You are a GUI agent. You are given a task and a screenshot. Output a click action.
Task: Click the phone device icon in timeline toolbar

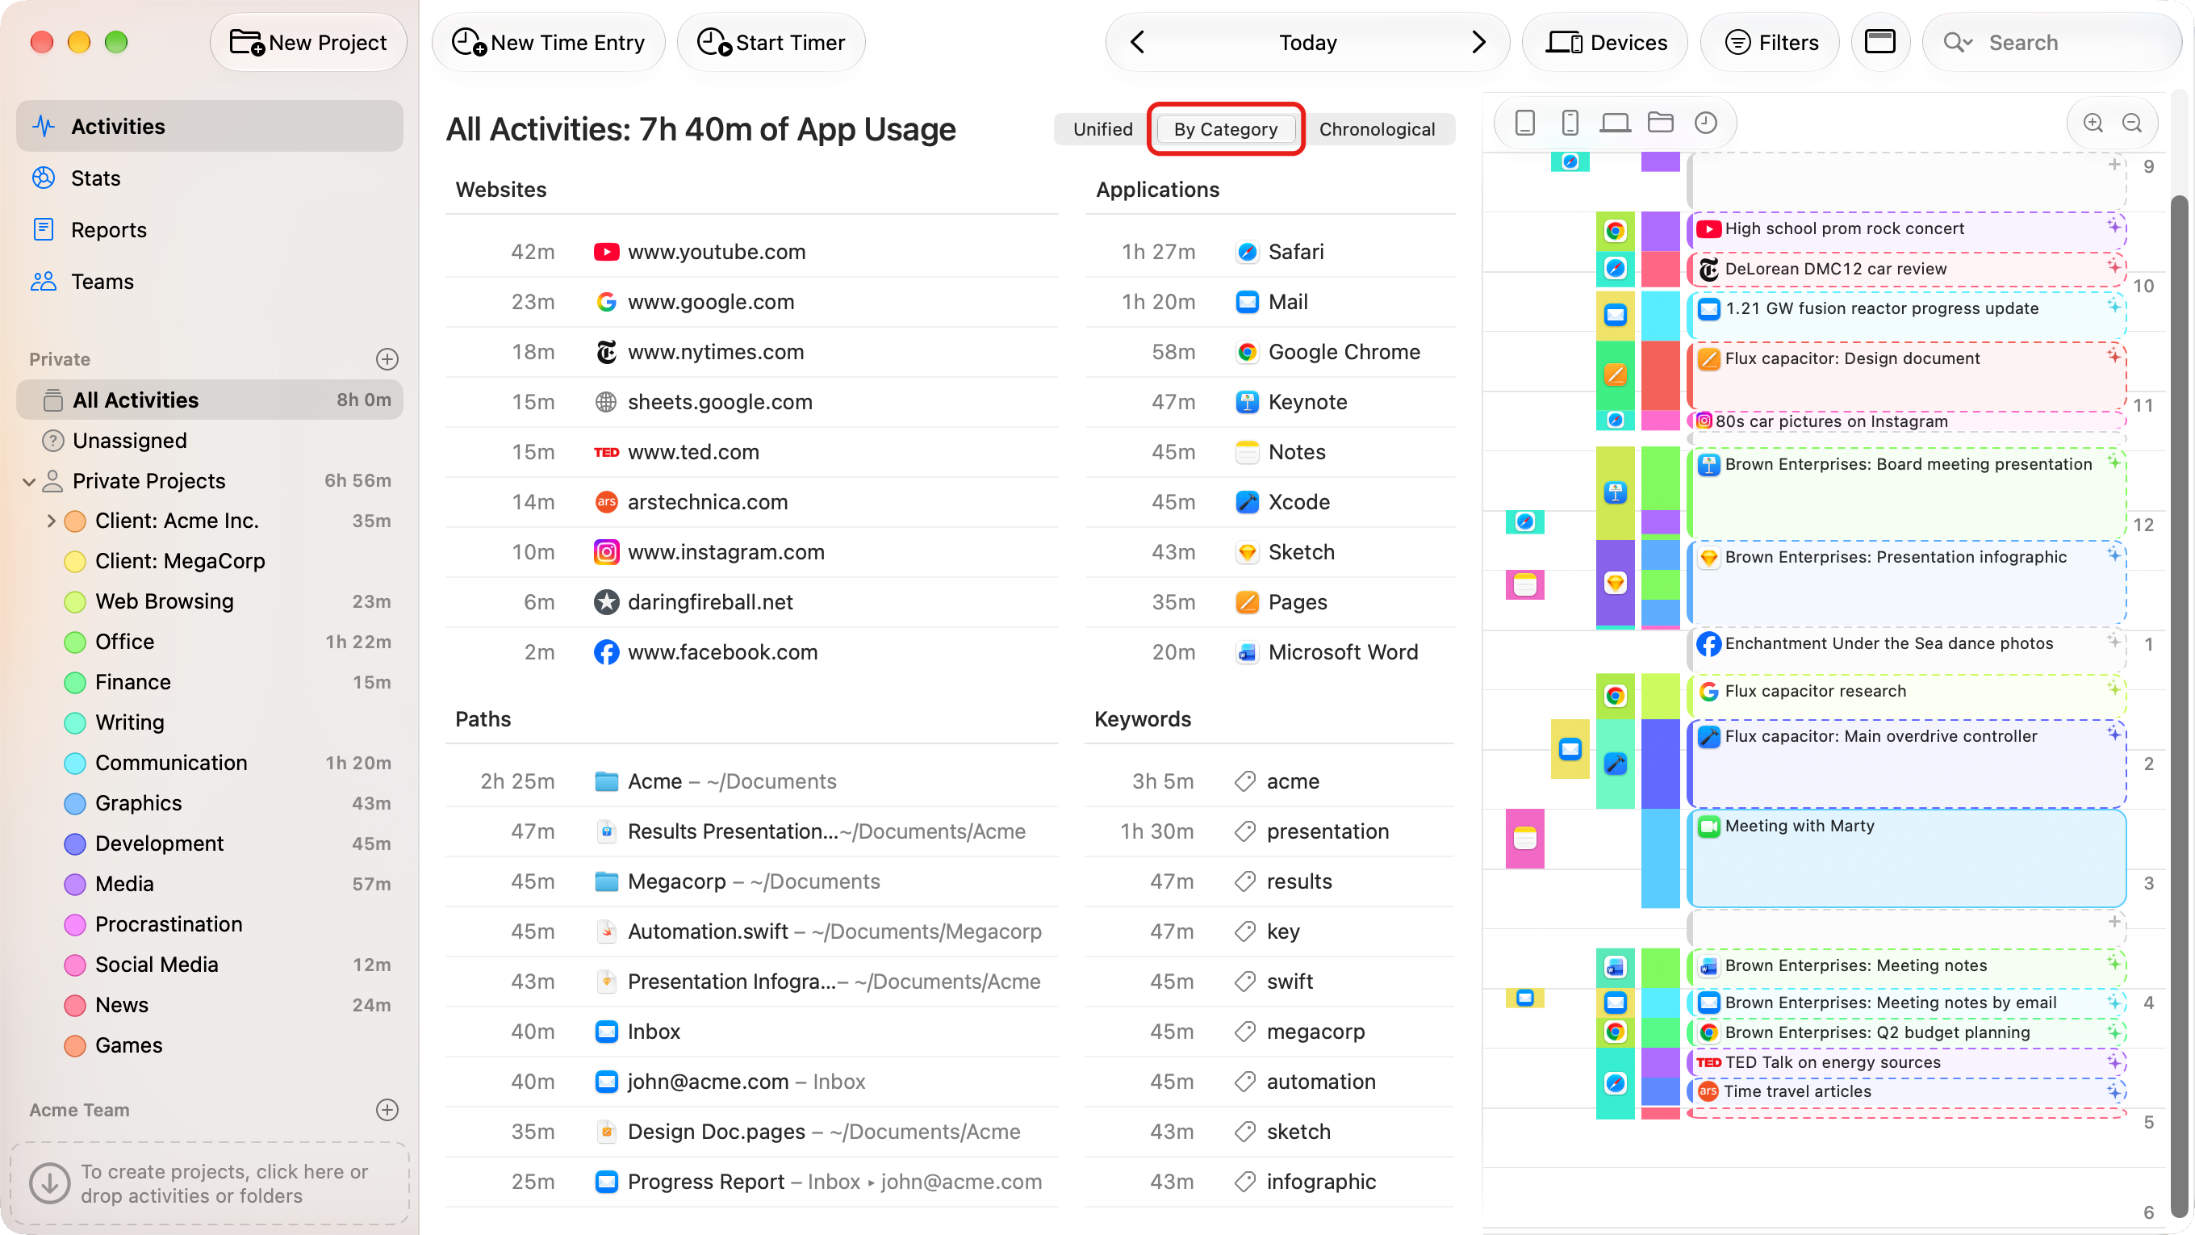tap(1570, 123)
